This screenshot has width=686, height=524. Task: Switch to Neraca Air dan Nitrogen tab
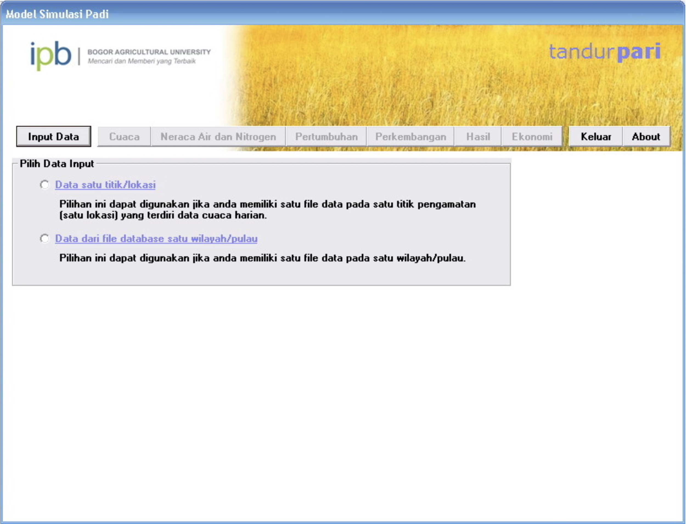[218, 137]
